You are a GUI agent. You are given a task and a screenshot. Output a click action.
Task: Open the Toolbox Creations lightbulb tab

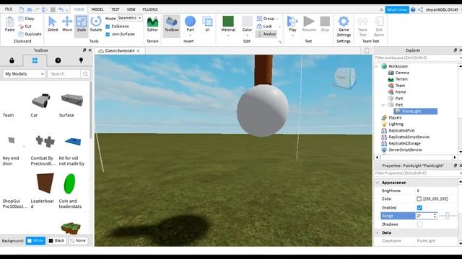[x=81, y=60]
